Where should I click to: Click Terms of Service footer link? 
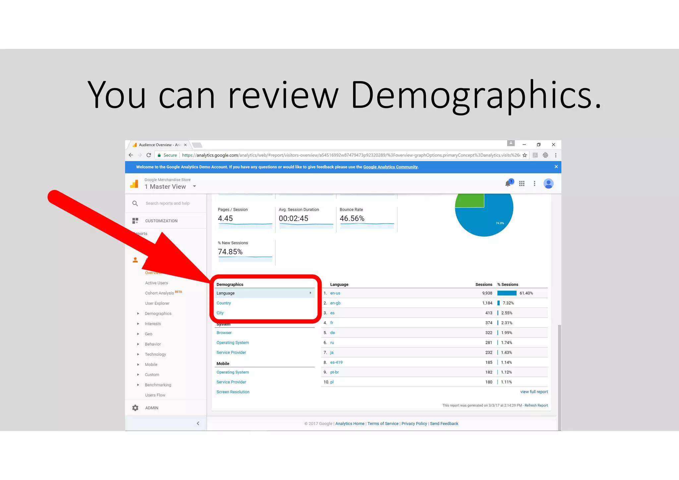click(383, 424)
